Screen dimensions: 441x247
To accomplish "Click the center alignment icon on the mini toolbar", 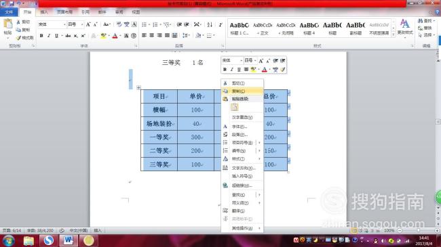I will 246,69.
